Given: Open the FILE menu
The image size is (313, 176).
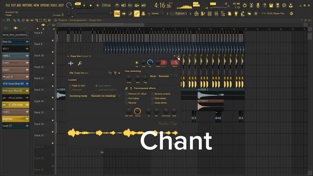Looking at the screenshot, I should (x=8, y=5).
